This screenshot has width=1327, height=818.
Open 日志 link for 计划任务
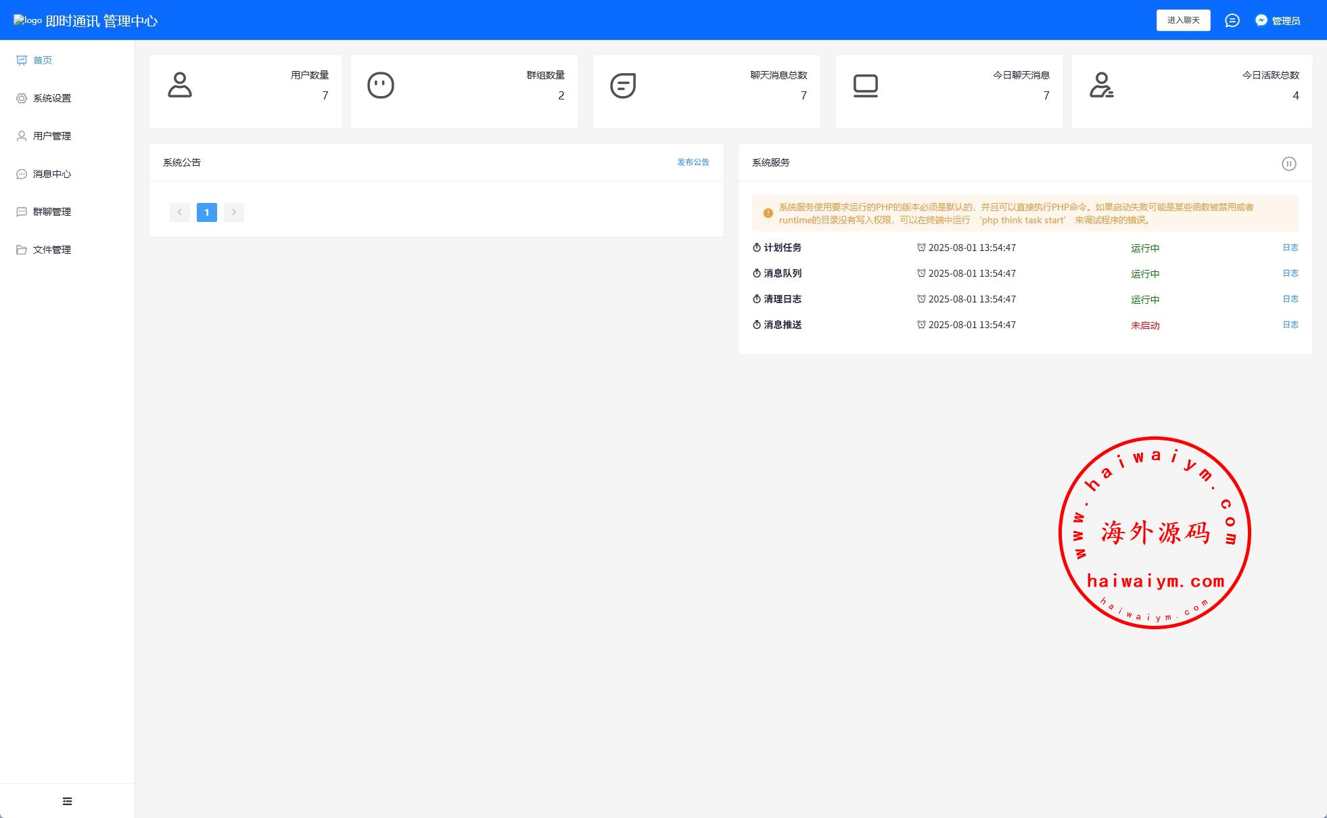tap(1290, 248)
